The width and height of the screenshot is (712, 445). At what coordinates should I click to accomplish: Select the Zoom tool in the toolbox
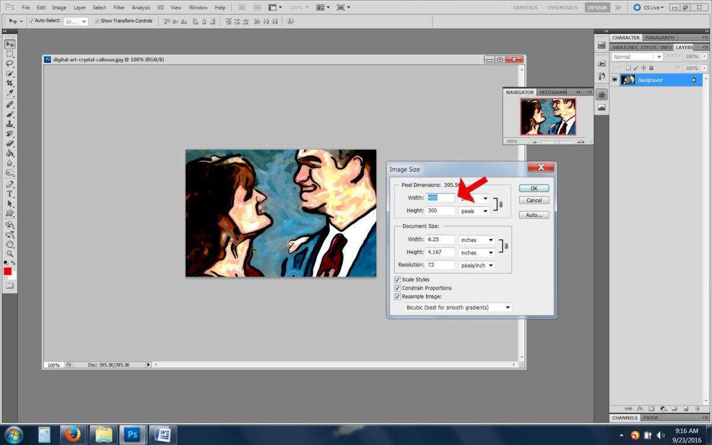pos(9,253)
